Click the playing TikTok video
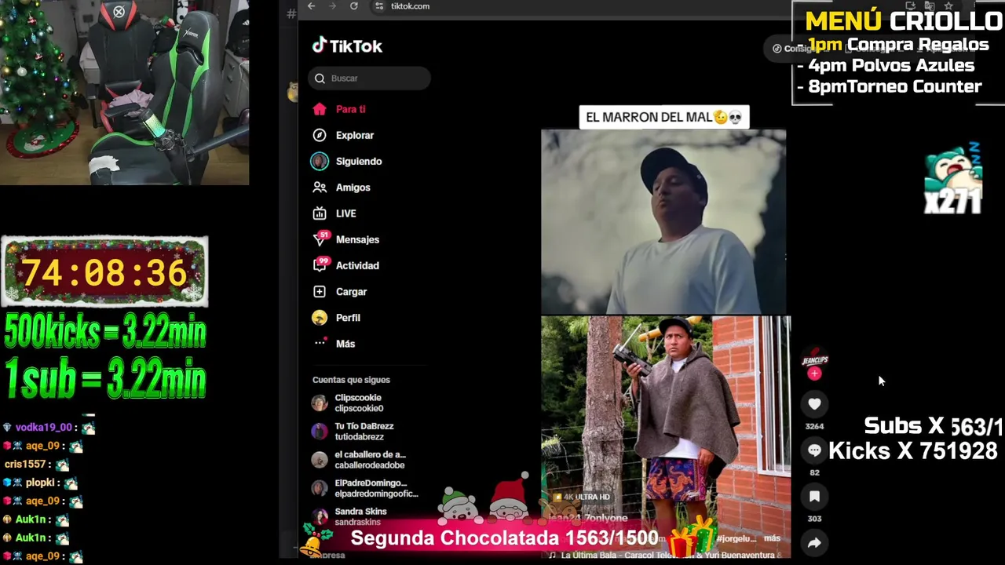The height and width of the screenshot is (565, 1005). [x=664, y=330]
